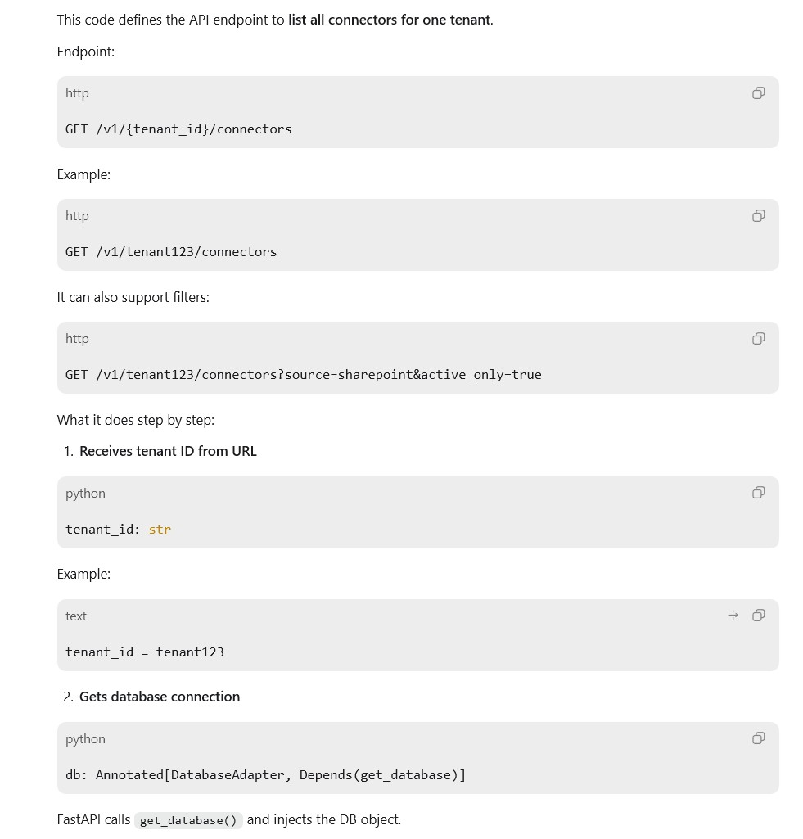Copy the tenant_id = tenant123 text block
This screenshot has height=839, width=803.
coord(757,616)
